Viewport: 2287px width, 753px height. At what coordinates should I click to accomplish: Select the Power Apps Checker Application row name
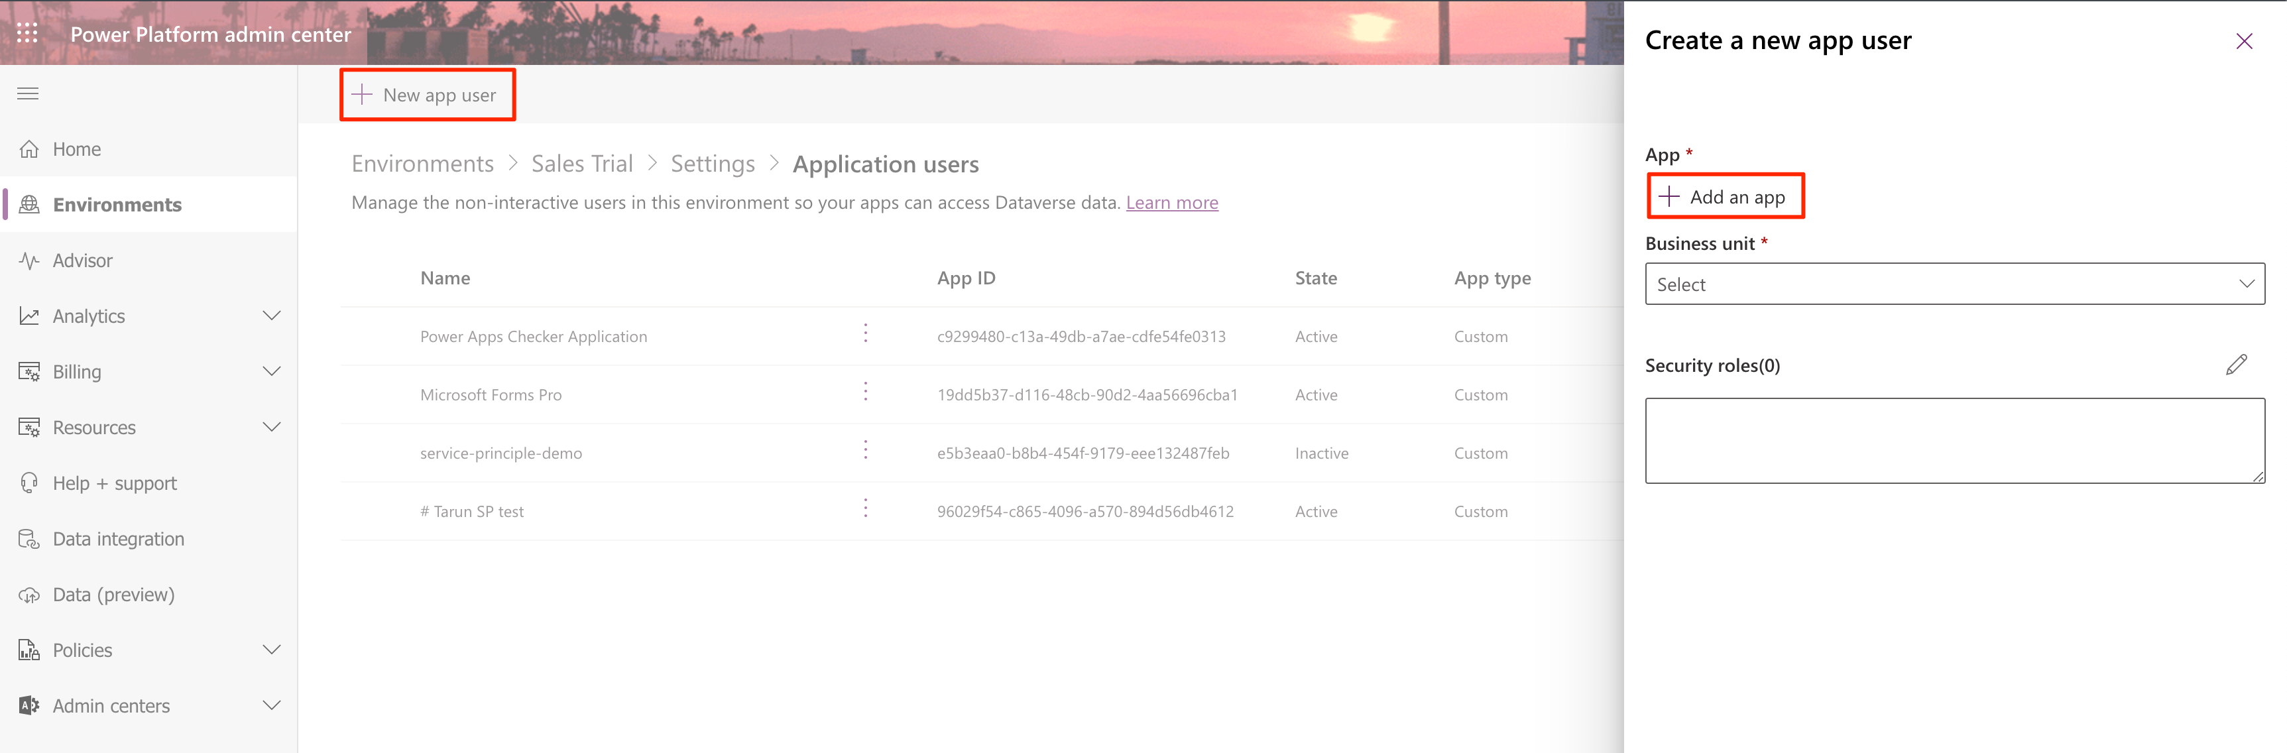coord(533,337)
